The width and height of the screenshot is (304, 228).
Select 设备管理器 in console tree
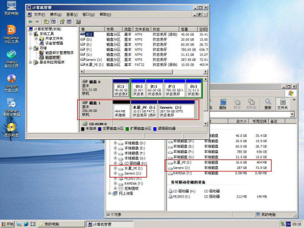(54, 43)
